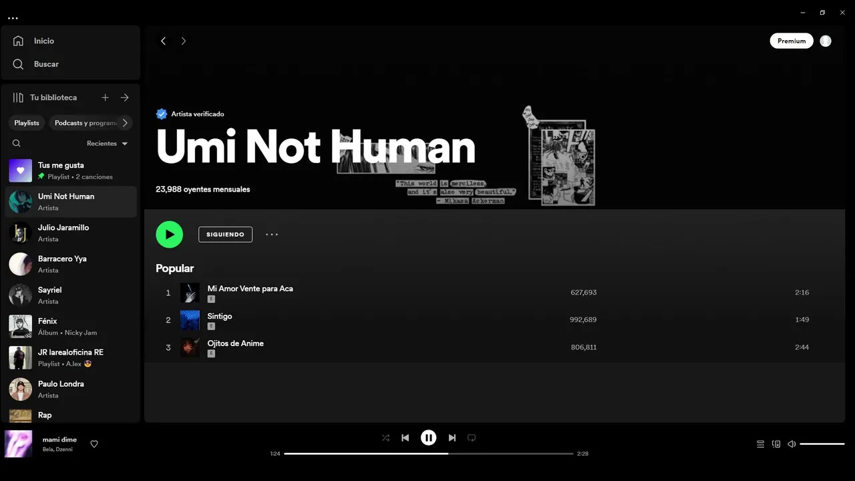
Task: Open JR larealoficina RE playlist
Action: pyautogui.click(x=71, y=357)
